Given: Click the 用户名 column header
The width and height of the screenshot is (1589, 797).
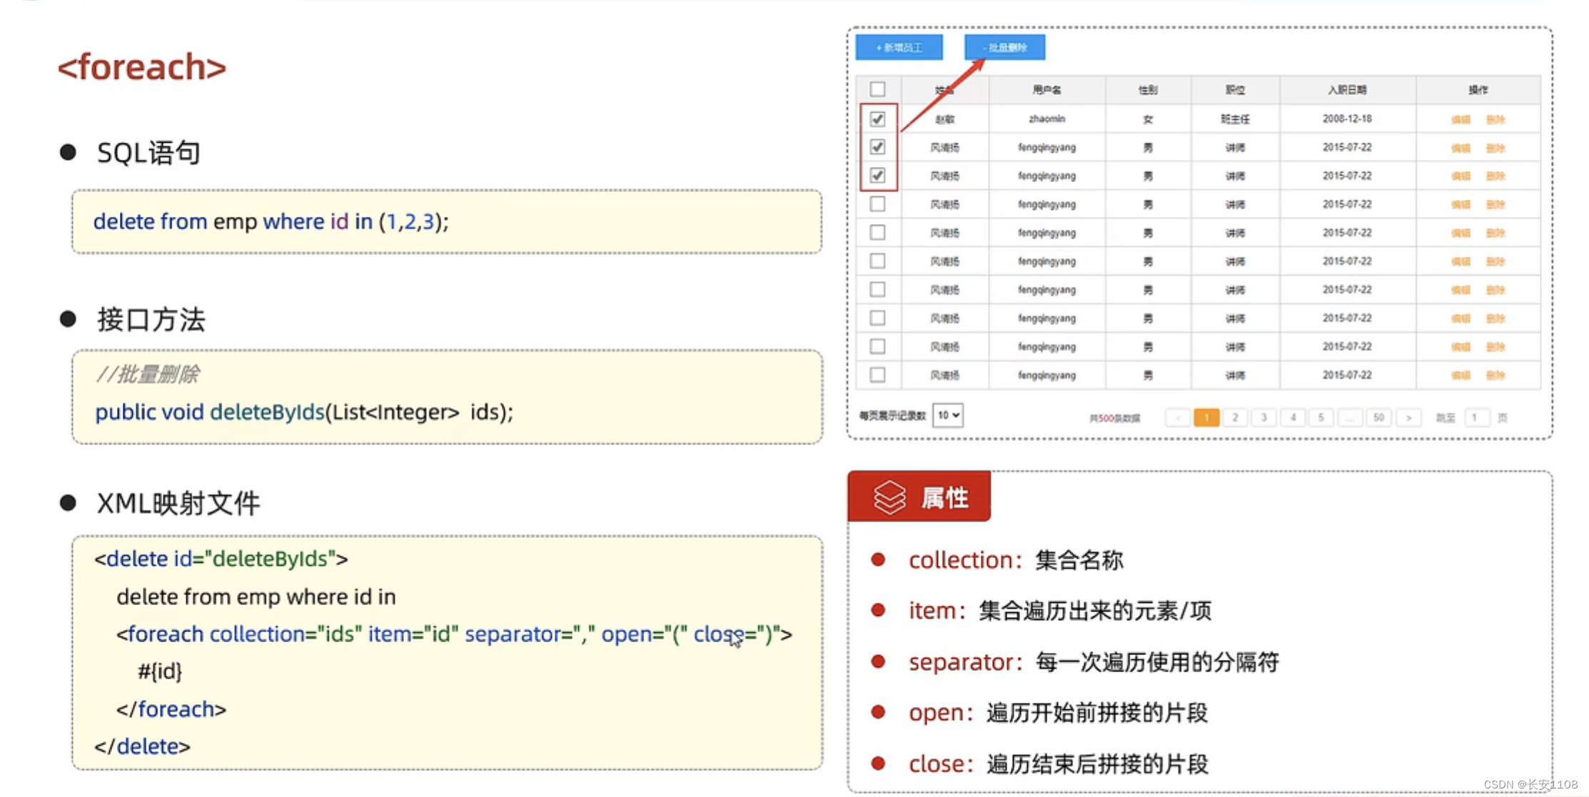Looking at the screenshot, I should point(1046,90).
